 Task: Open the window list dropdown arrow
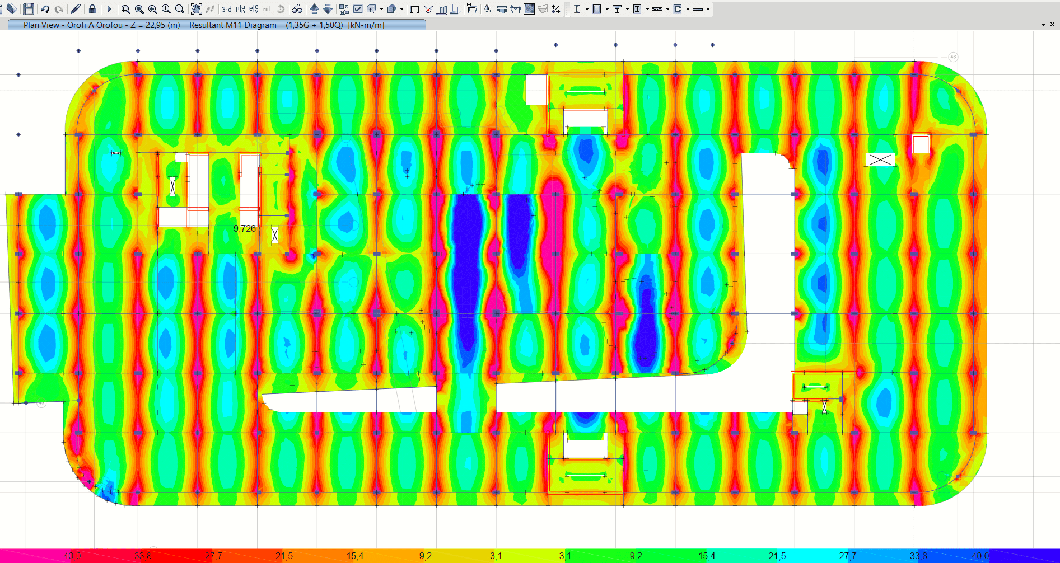(x=1043, y=25)
